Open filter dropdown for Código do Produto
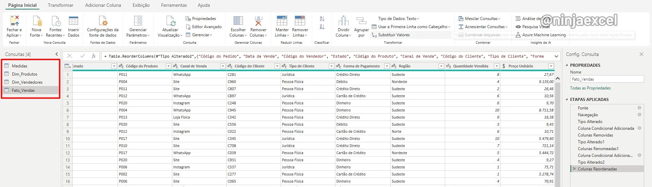The width and height of the screenshot is (652, 187). coord(168,66)
